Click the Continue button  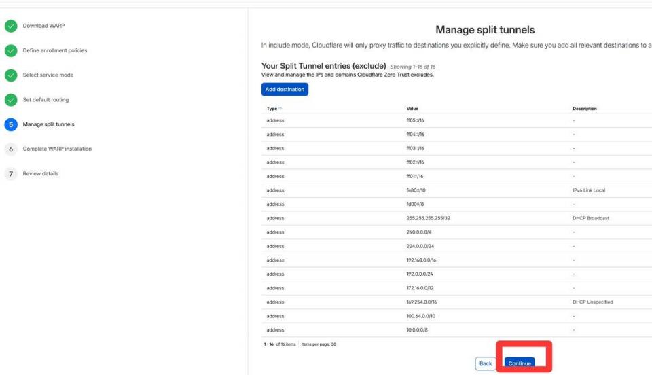point(520,363)
